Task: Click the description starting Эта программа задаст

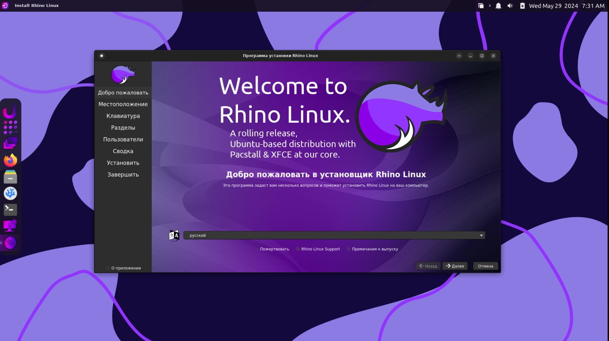Action: point(326,185)
